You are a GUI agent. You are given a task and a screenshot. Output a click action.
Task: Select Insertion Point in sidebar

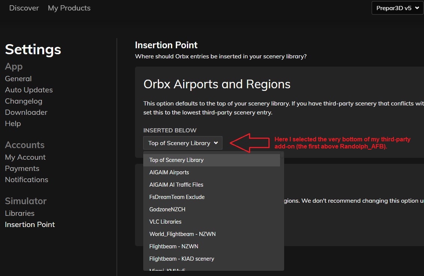30,225
